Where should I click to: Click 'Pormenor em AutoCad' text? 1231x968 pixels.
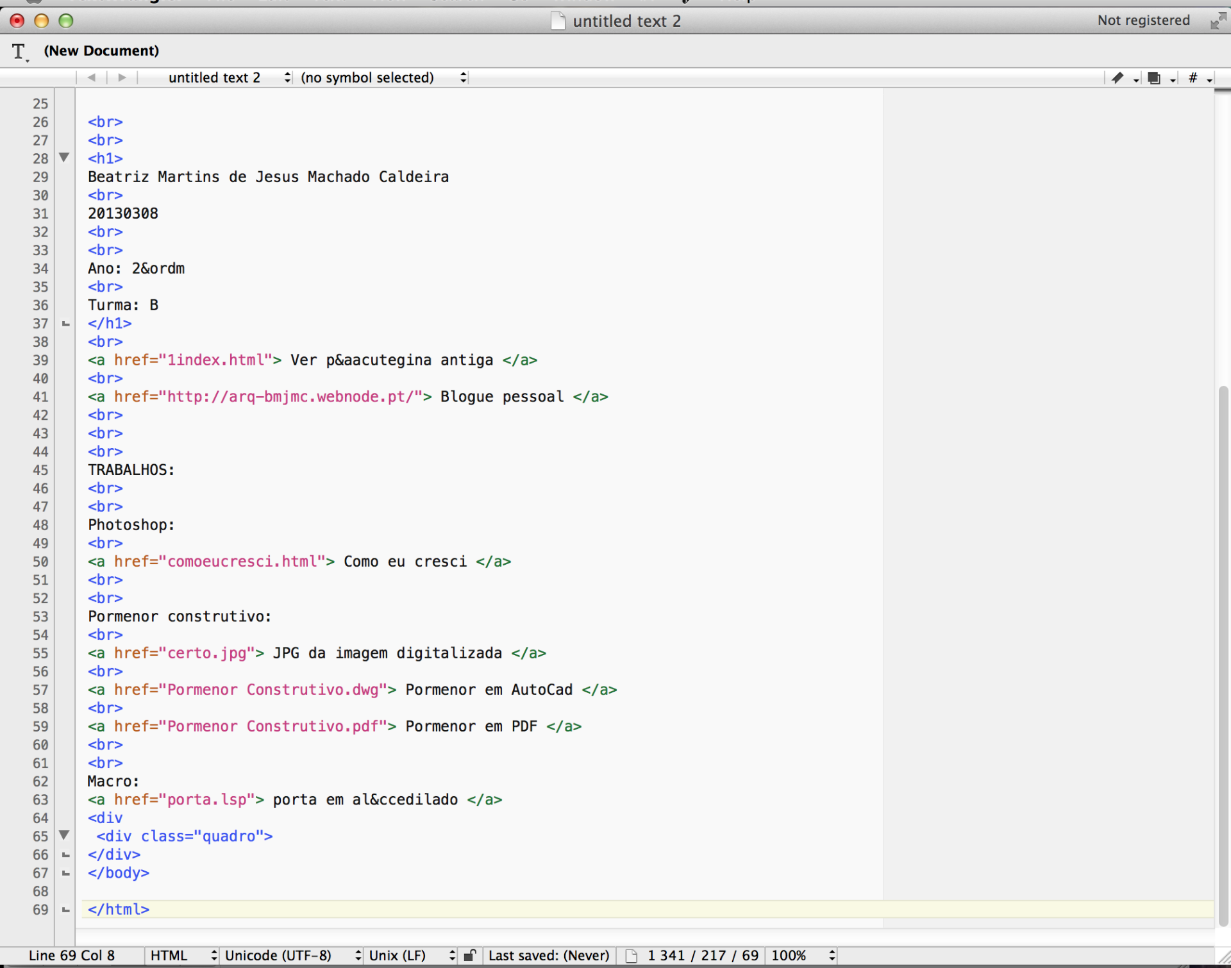coord(489,690)
